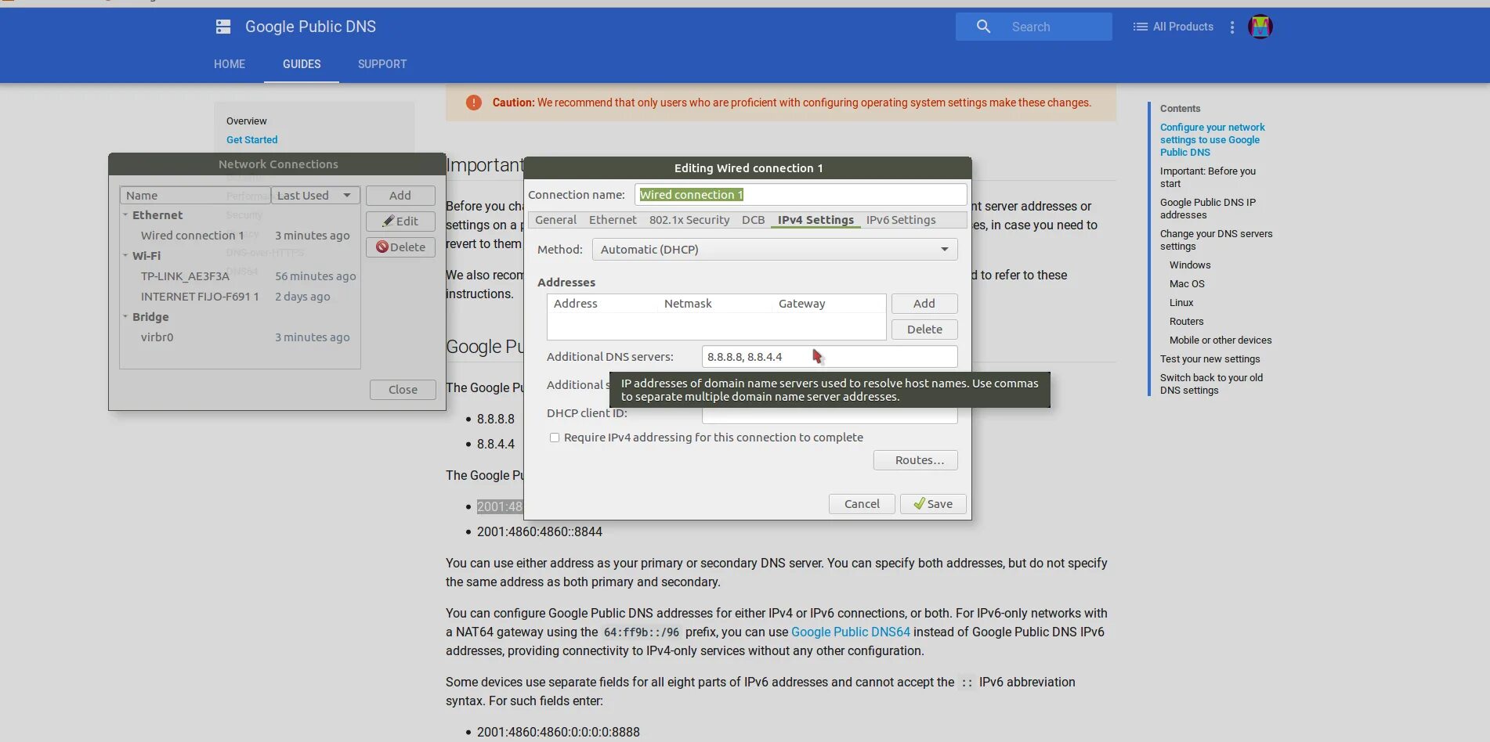Screen dimensions: 1490x742
Task: Open the All Products list
Action: point(1173,27)
